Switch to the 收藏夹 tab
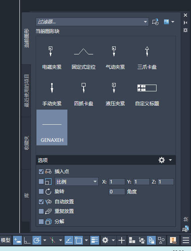The width and height of the screenshot is (191, 251). pos(27,143)
